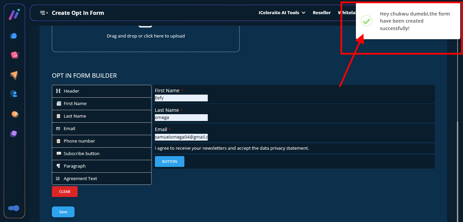Click the orange paper plane sidebar icon
Viewport: 463px width, 222px height.
click(x=14, y=75)
